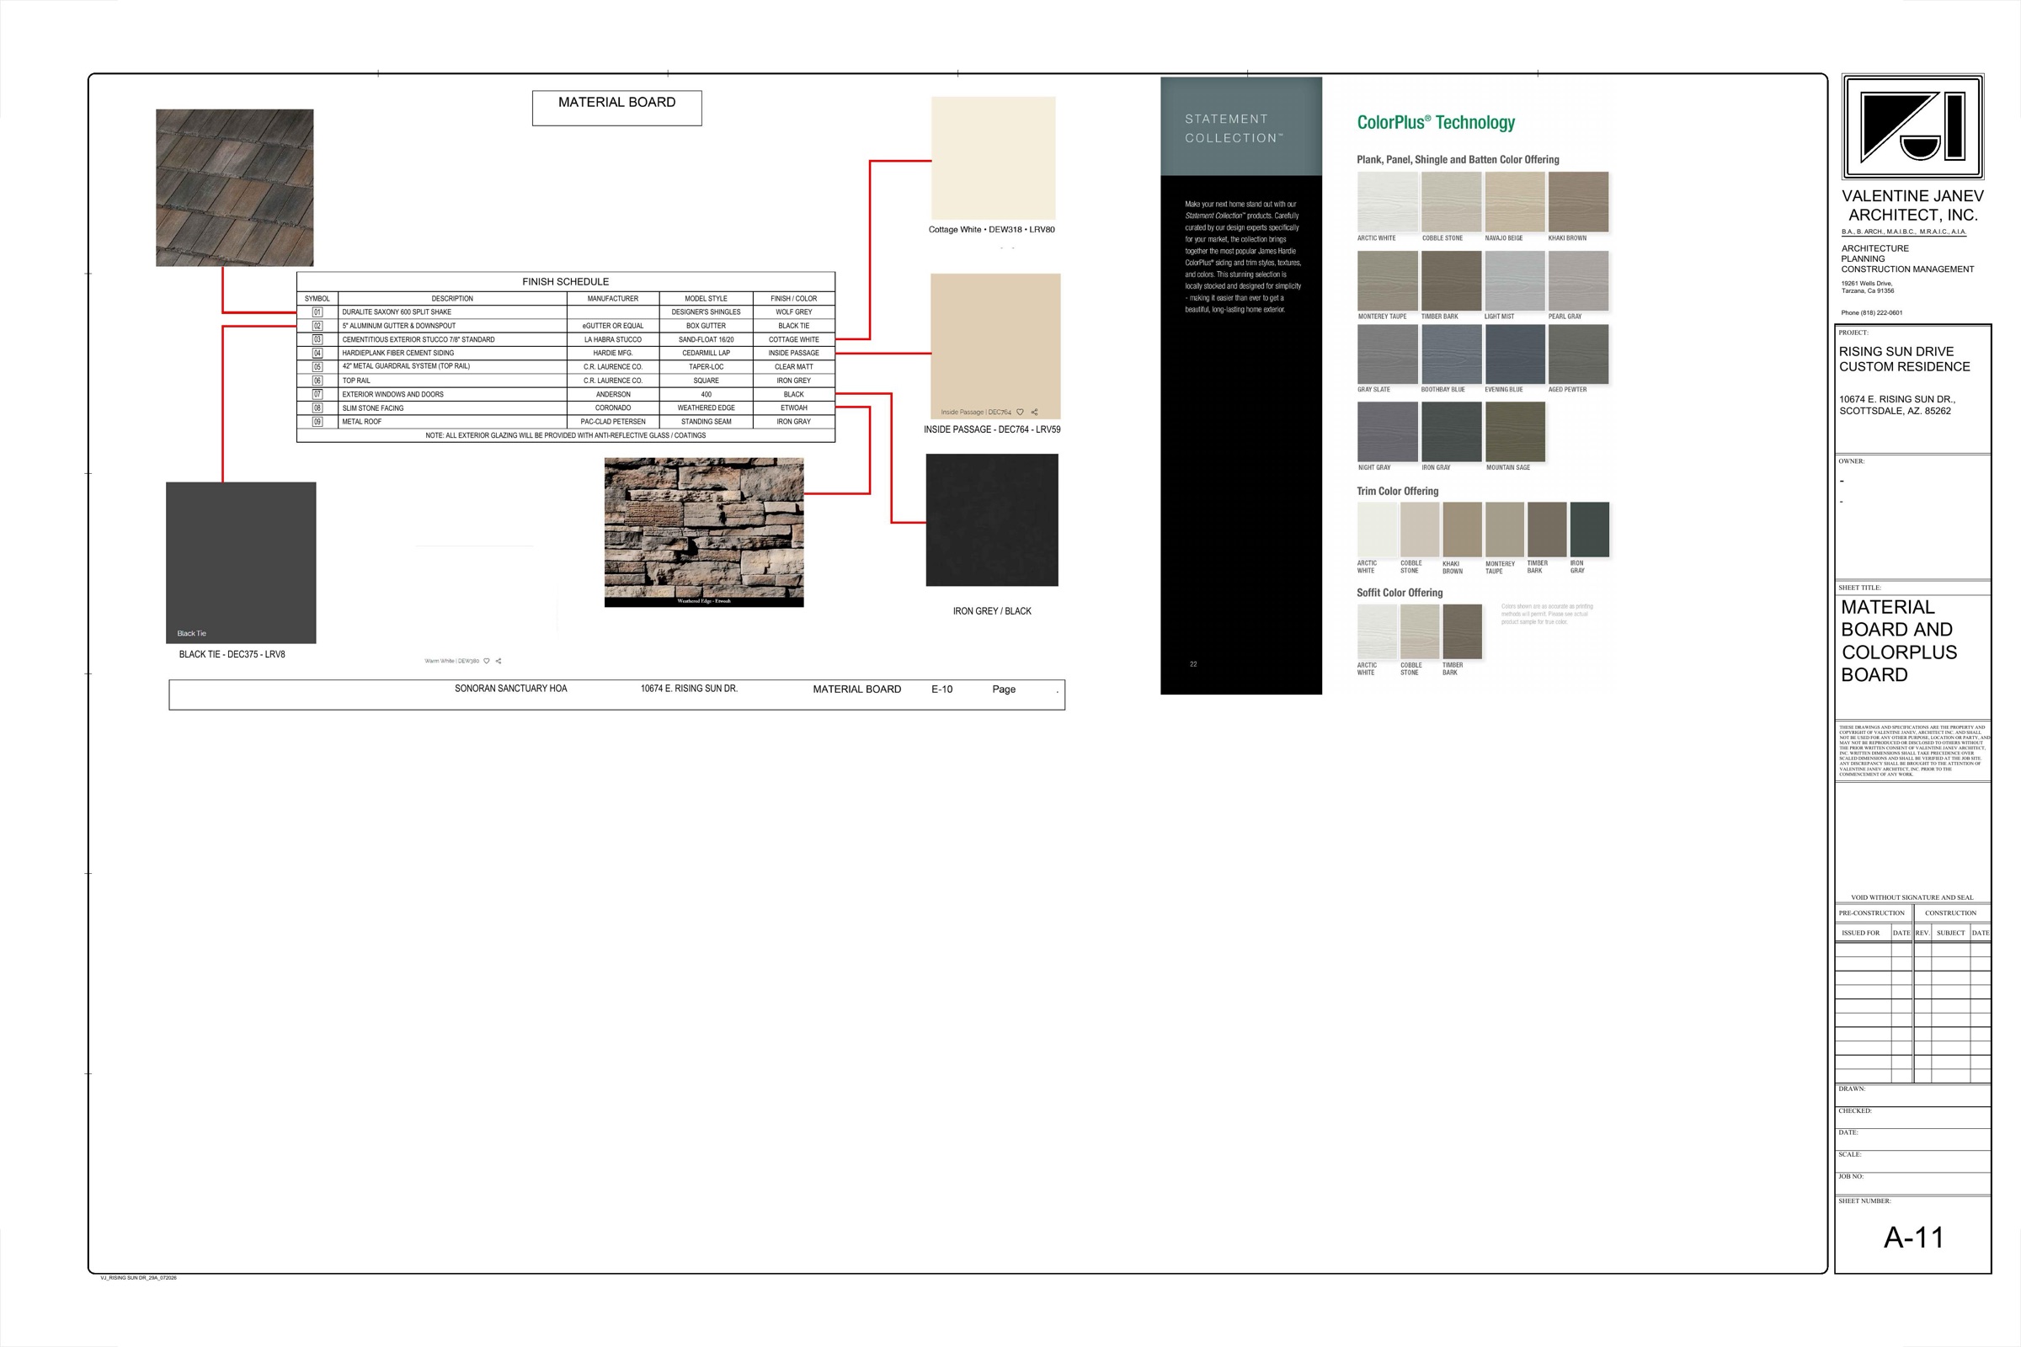Choose Timber Bark in Soffit Color Offering

(x=1462, y=631)
